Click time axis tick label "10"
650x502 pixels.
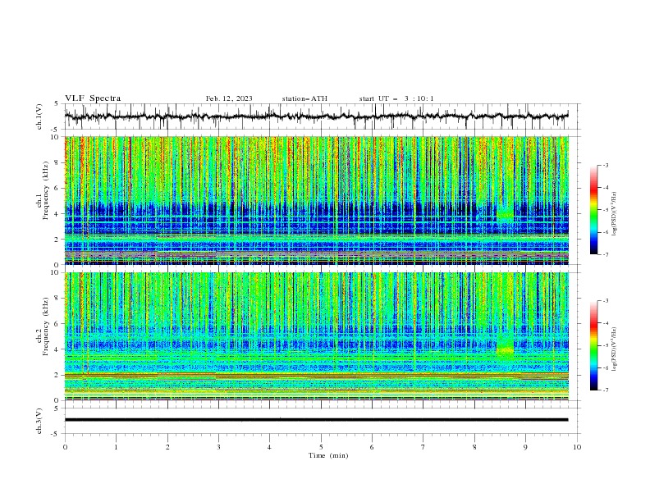577,447
